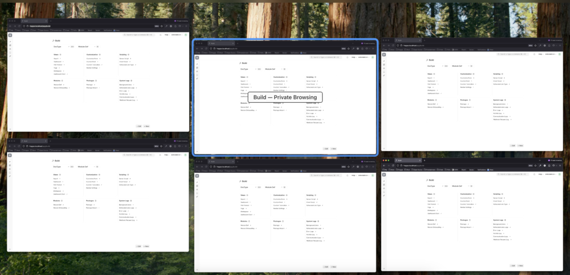Open the Help dropdown in the highlighted window
570x275 pixels.
pos(353,57)
